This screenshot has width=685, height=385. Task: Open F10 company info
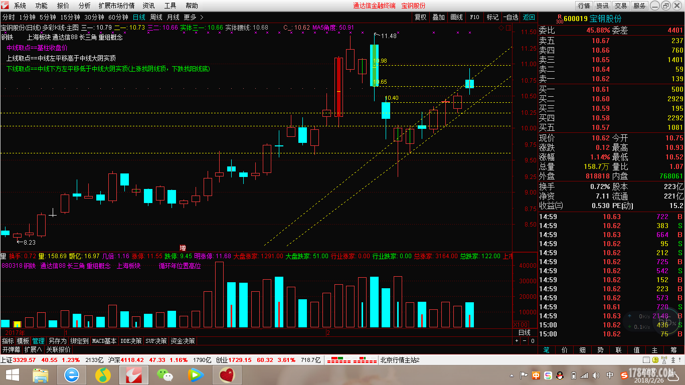tap(474, 17)
